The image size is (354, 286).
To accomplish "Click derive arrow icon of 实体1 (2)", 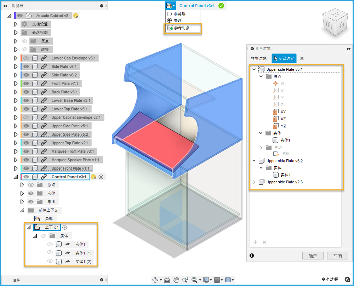I will point(68,261).
